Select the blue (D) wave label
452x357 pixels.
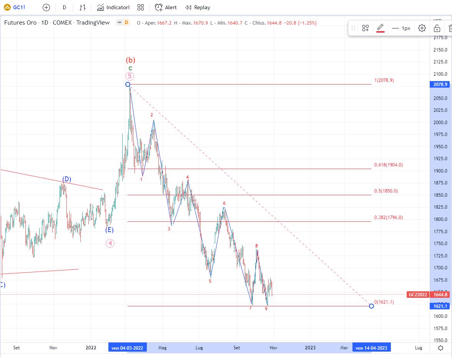coord(66,179)
